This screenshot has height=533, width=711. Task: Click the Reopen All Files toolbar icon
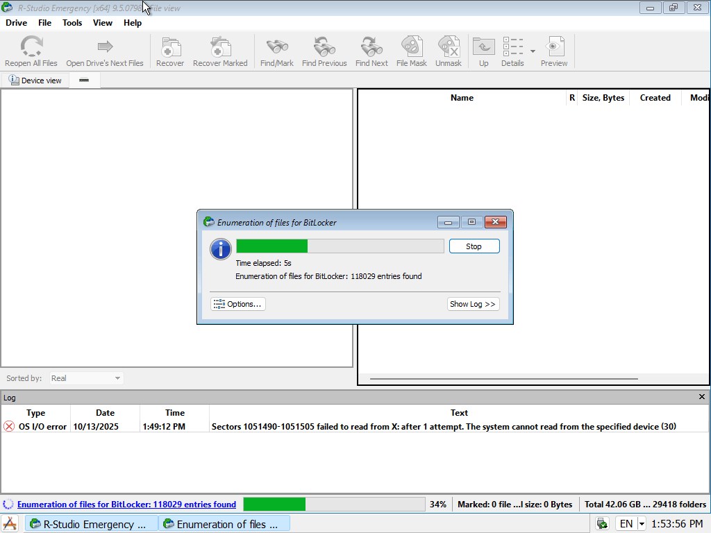click(31, 46)
